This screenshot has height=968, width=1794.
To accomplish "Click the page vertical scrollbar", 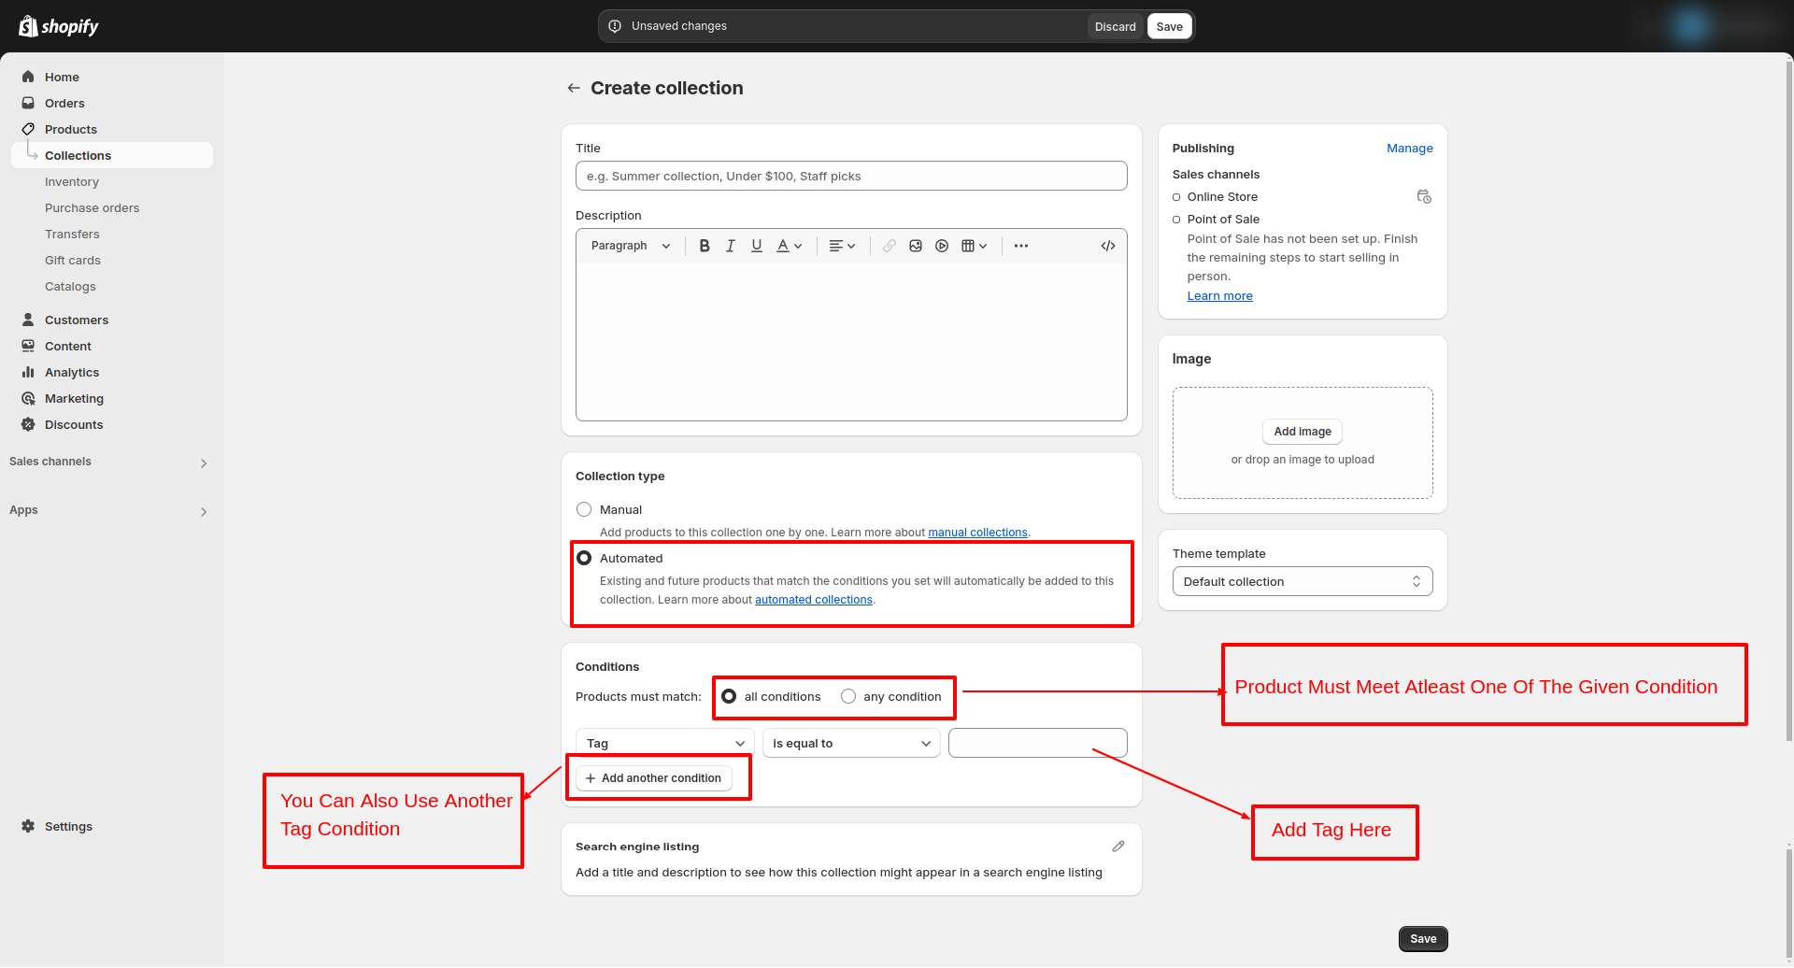I will (x=1788, y=402).
